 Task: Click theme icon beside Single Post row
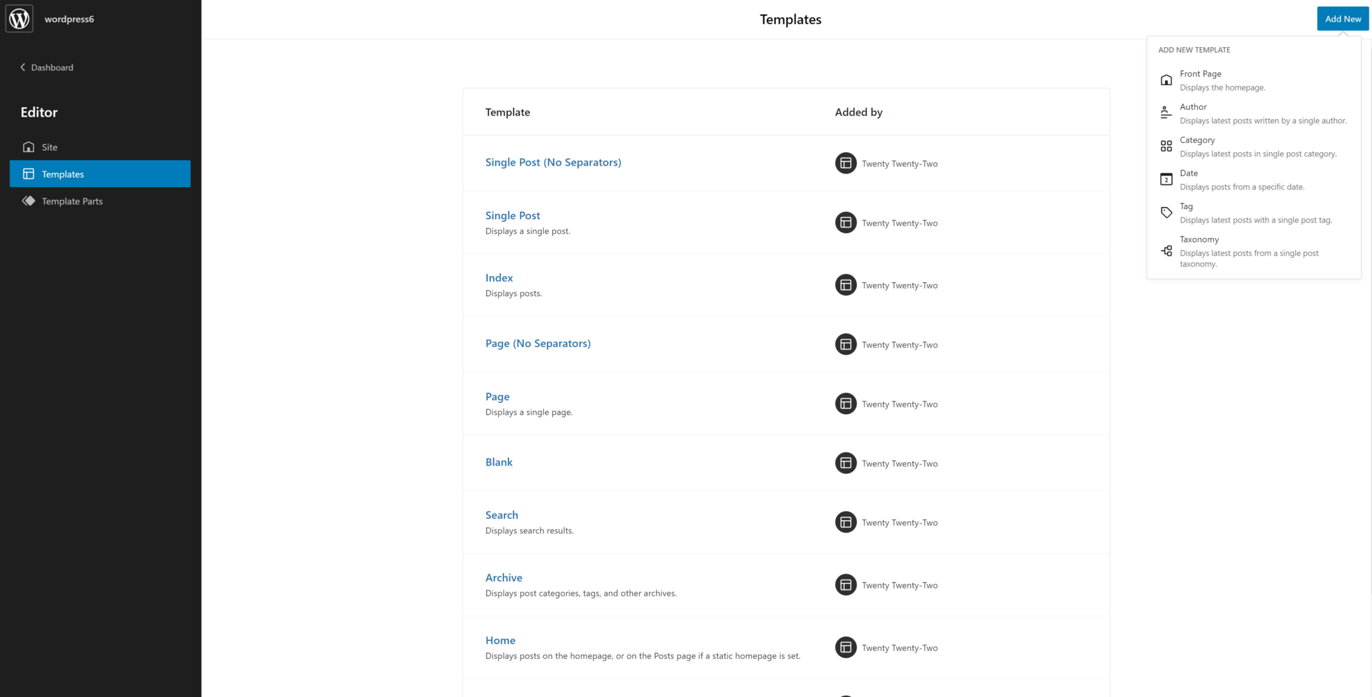[845, 223]
